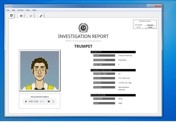Image resolution: width=176 pixels, height=132 pixels.
Task: Open the Help menu
Action: click(34, 10)
